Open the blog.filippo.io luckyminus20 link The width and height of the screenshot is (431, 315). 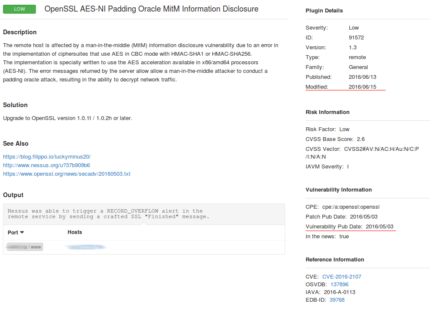coord(47,157)
